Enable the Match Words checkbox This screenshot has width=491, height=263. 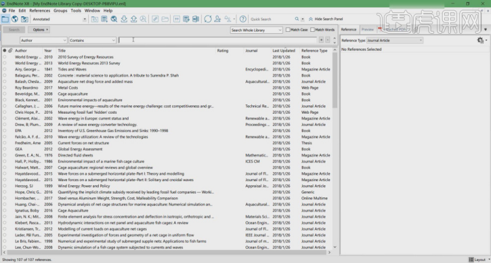(x=313, y=30)
